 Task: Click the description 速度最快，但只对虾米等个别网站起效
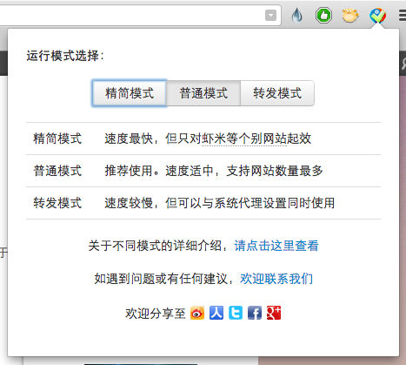click(208, 139)
